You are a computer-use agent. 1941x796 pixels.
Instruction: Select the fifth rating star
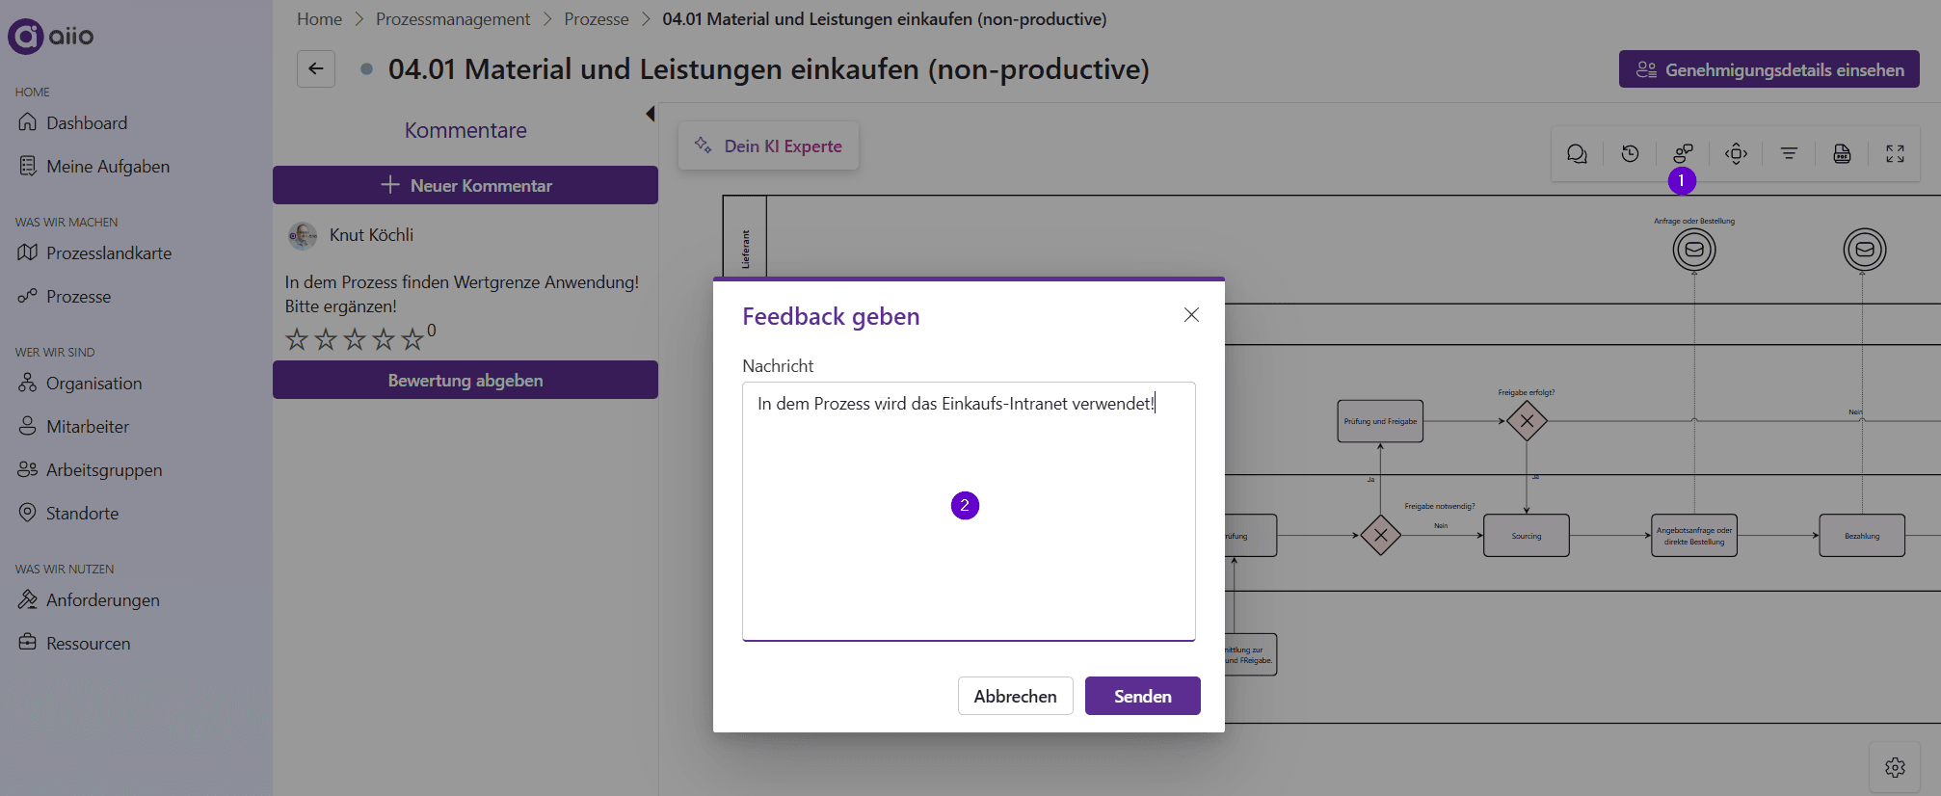(x=412, y=339)
